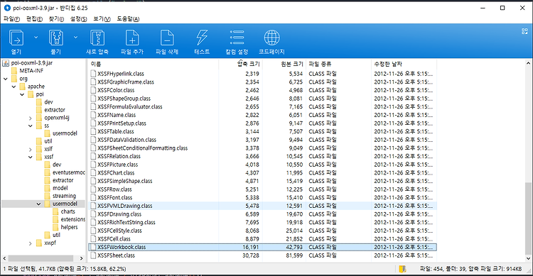Select the META-INF folder in tree
Viewport: 533px width, 276px height.
coord(31,71)
